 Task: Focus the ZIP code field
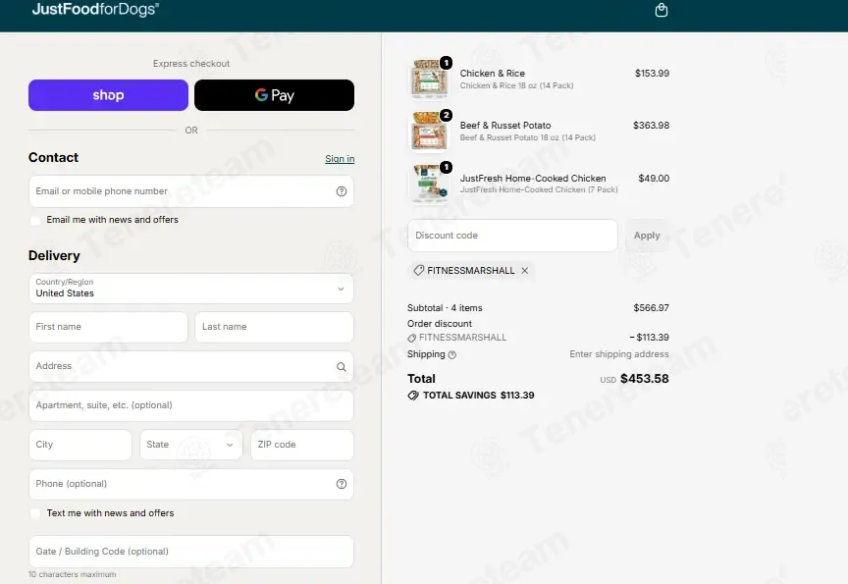pyautogui.click(x=302, y=445)
